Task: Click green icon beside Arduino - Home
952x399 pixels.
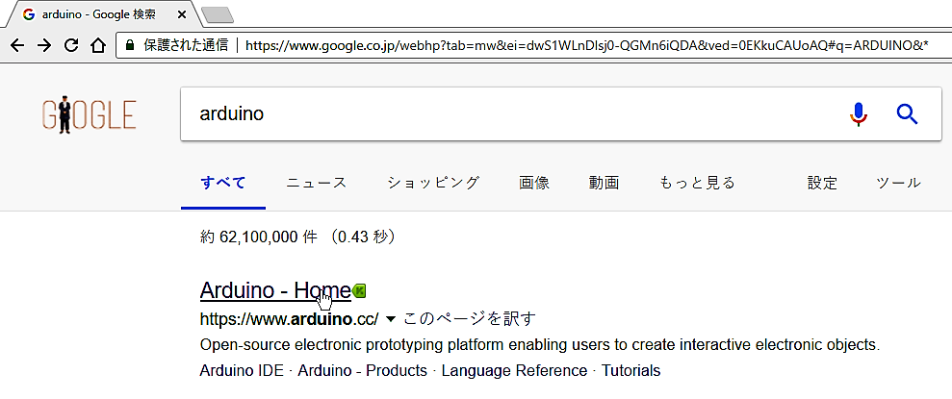Action: tap(359, 291)
